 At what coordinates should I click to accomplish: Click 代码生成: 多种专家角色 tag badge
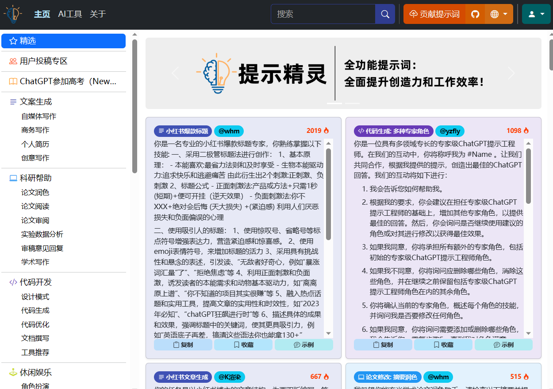[394, 131]
